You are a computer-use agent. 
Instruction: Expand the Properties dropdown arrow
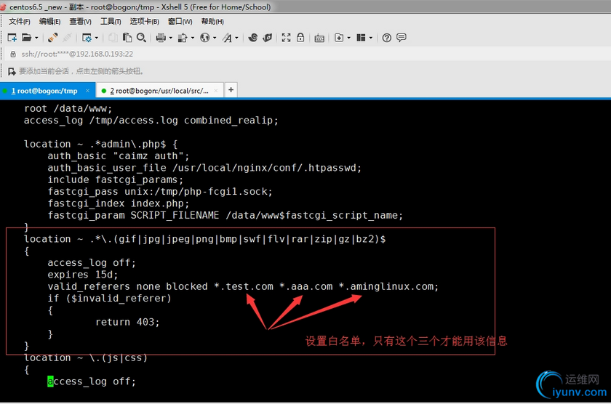click(x=96, y=38)
